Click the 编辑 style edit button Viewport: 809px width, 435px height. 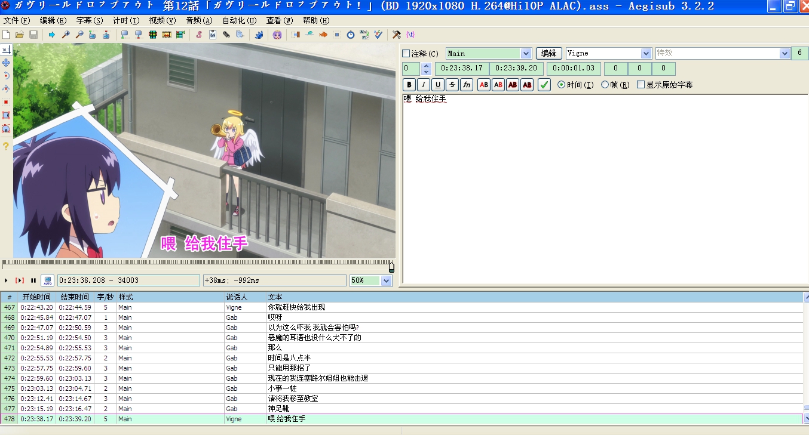548,54
